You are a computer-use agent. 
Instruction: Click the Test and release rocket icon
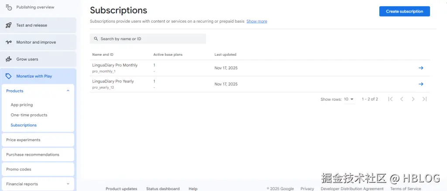pos(8,25)
